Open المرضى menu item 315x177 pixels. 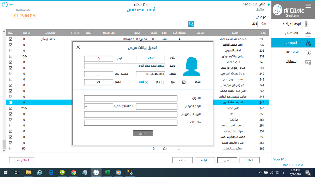click(293, 43)
